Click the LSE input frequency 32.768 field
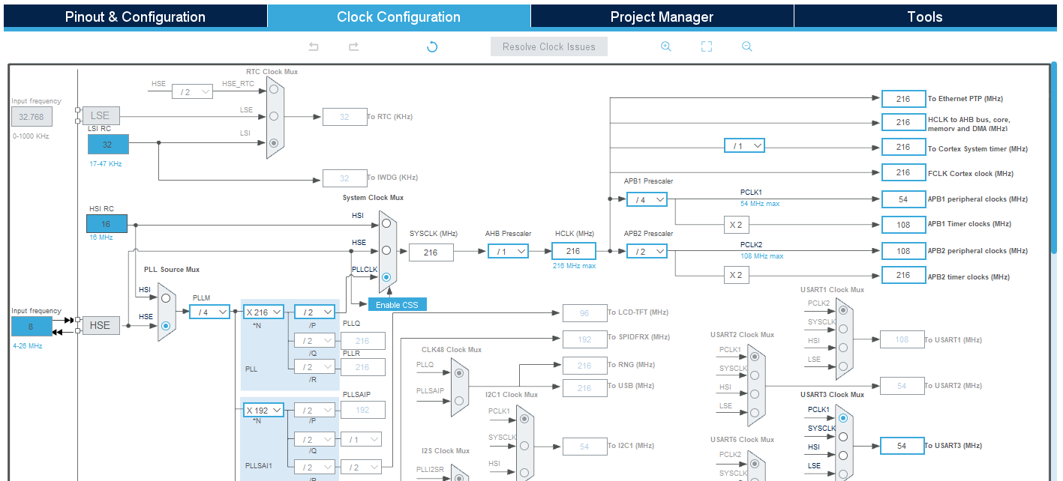This screenshot has height=481, width=1063. click(x=32, y=116)
